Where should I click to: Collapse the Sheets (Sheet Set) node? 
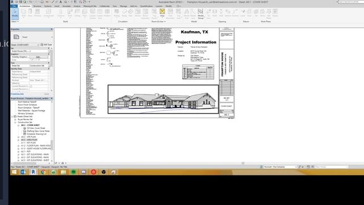click(x=12, y=116)
